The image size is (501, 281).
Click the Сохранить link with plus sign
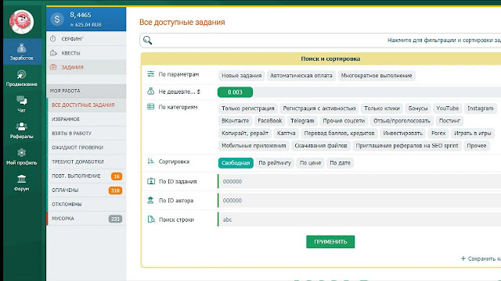point(481,258)
